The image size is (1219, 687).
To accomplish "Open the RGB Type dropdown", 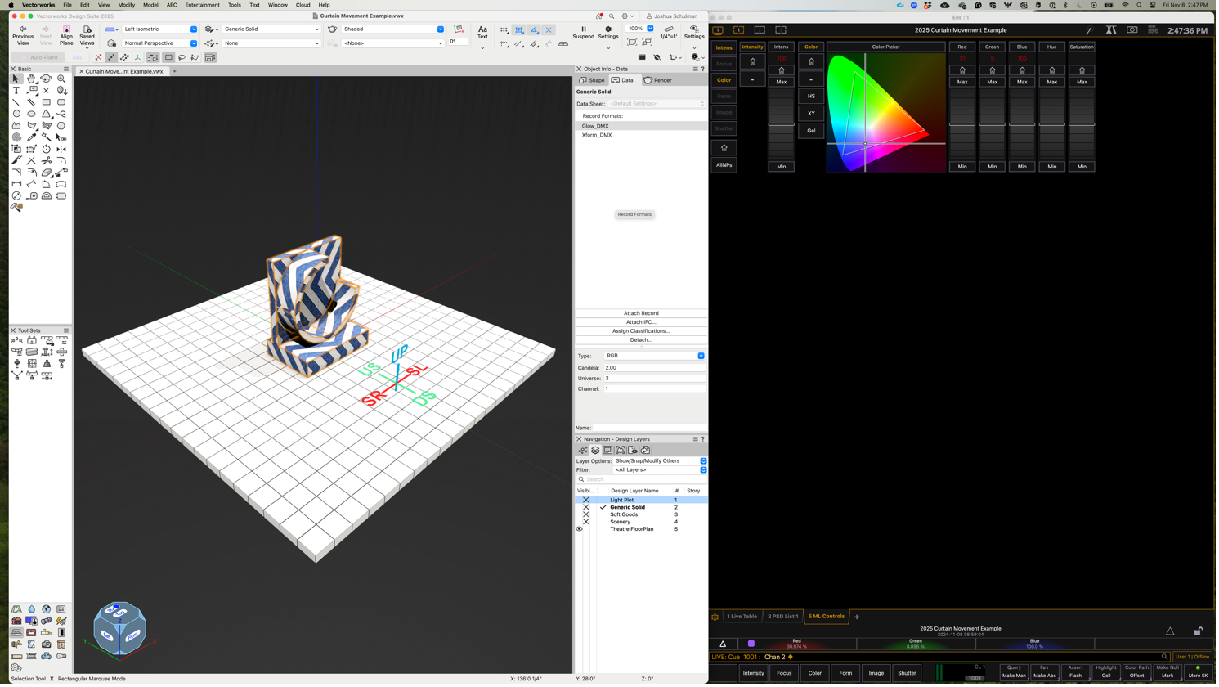I will click(654, 356).
